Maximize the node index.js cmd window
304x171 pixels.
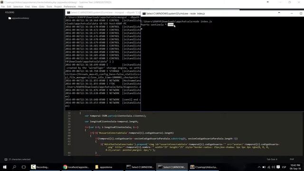pos(301,14)
